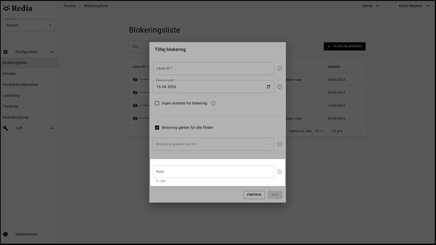Collapse the Konfiguration section chevron
The width and height of the screenshot is (436, 245).
click(52, 52)
